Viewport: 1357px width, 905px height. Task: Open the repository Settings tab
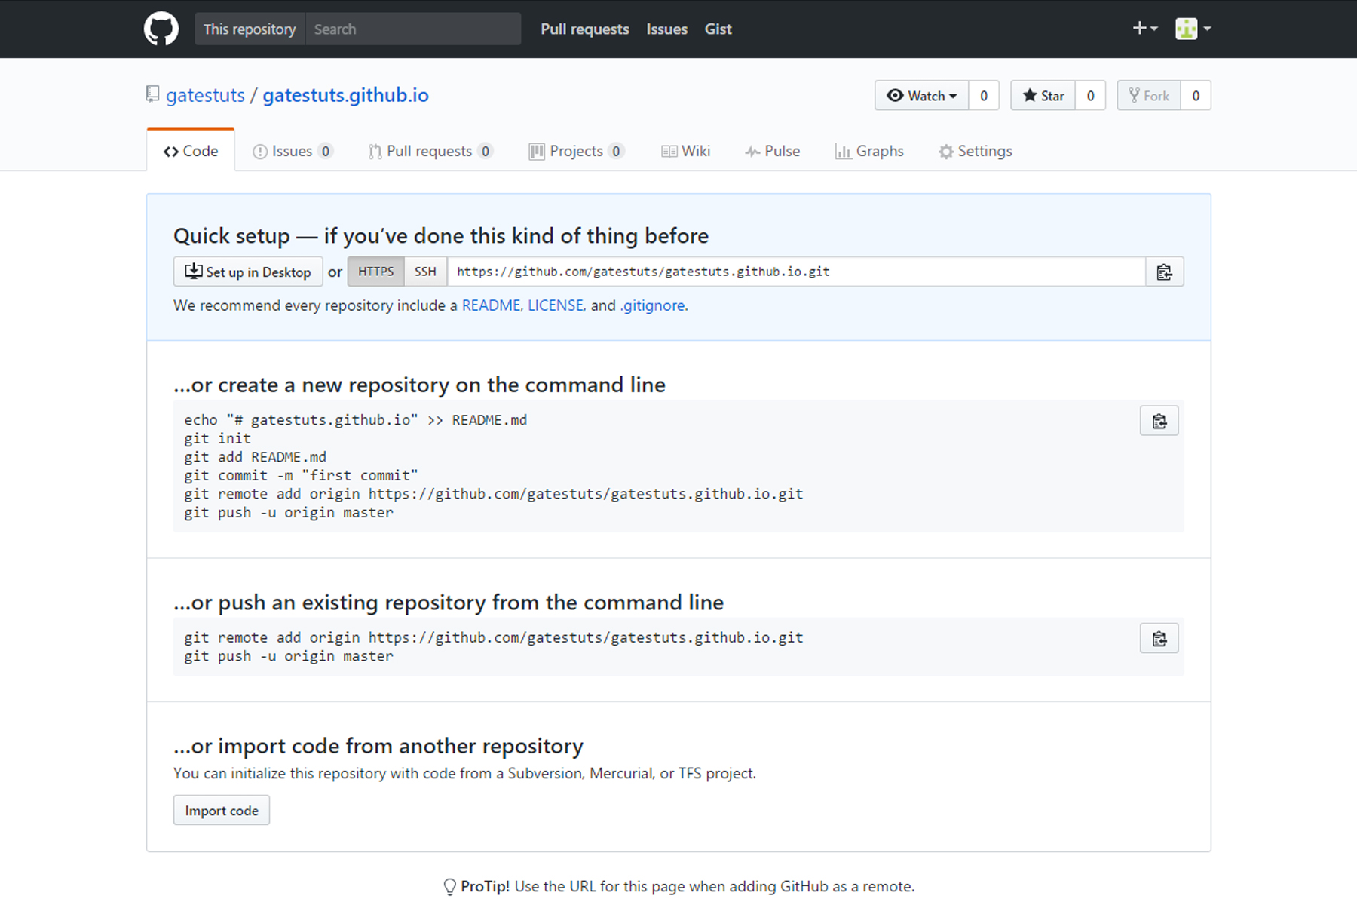pyautogui.click(x=975, y=151)
